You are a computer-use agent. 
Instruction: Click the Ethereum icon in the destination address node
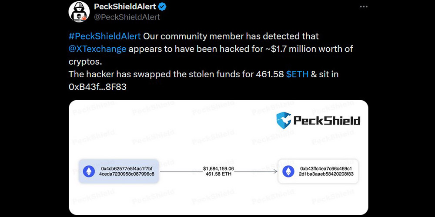[x=288, y=171]
